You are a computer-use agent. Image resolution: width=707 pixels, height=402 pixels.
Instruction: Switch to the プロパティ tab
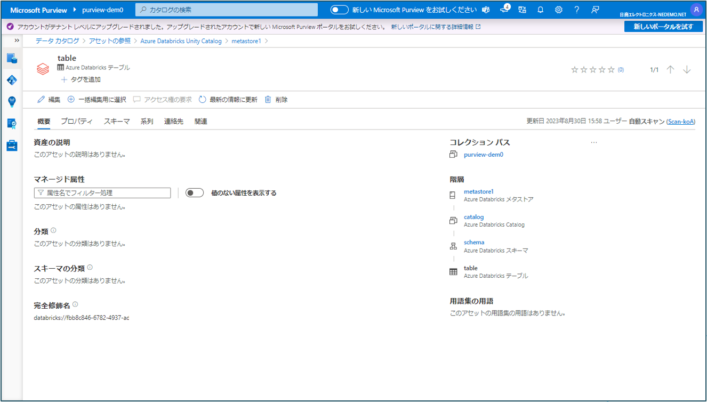[77, 122]
